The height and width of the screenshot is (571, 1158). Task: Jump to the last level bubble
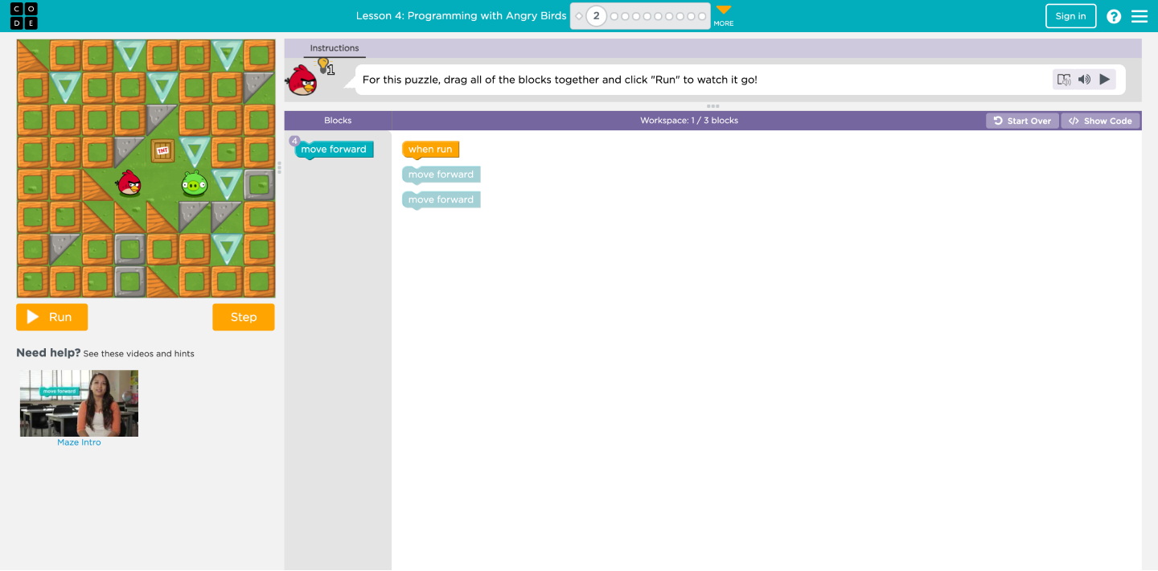(702, 16)
